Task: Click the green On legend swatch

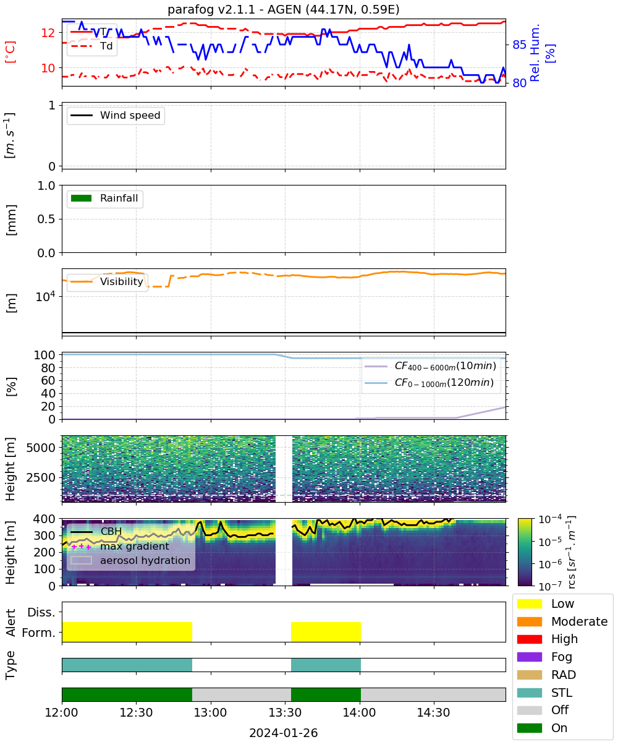Action: (530, 728)
